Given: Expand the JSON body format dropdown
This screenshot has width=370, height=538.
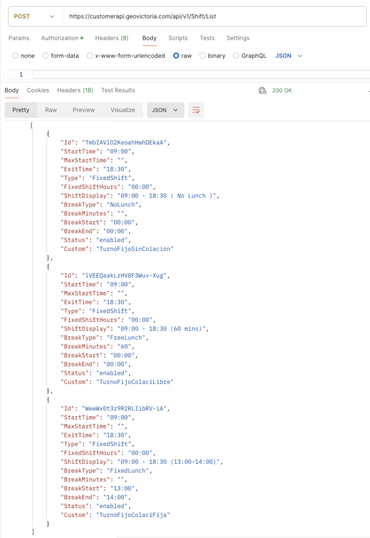Looking at the screenshot, I should click(289, 56).
